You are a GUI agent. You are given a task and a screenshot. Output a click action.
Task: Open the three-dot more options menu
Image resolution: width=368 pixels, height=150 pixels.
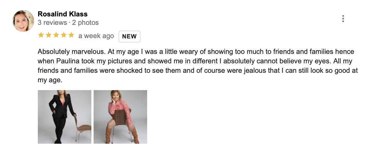343,19
